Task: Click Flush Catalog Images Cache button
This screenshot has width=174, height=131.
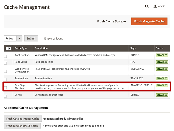Action: [23, 119]
